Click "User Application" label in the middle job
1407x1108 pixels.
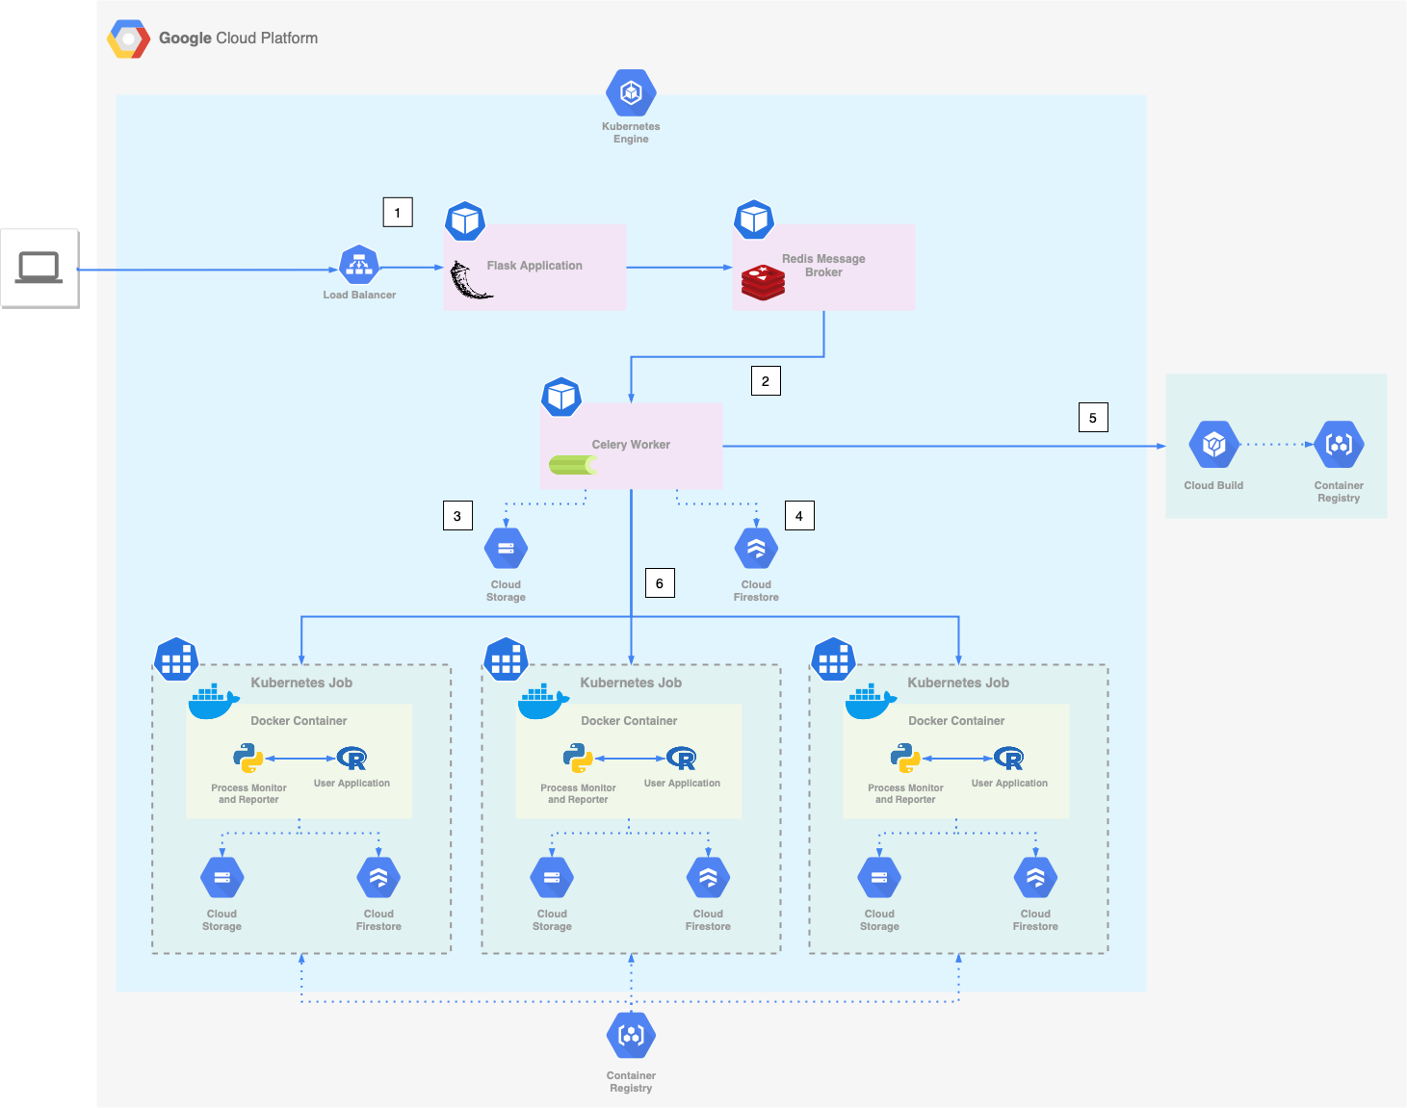tap(682, 784)
